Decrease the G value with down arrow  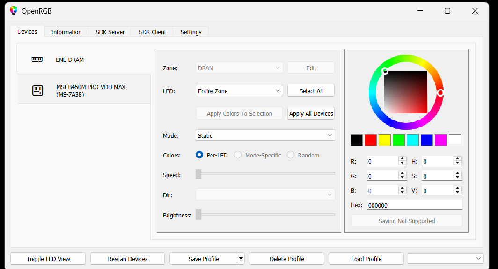point(403,178)
